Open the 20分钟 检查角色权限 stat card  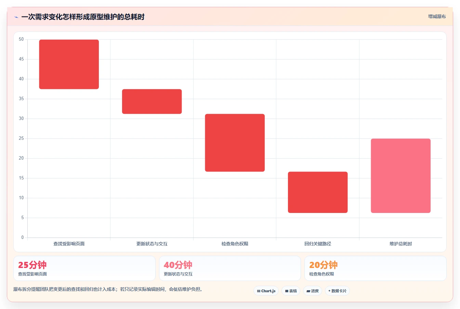coord(376,268)
